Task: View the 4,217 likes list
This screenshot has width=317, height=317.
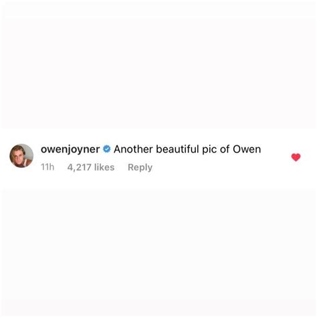Action: tap(91, 167)
